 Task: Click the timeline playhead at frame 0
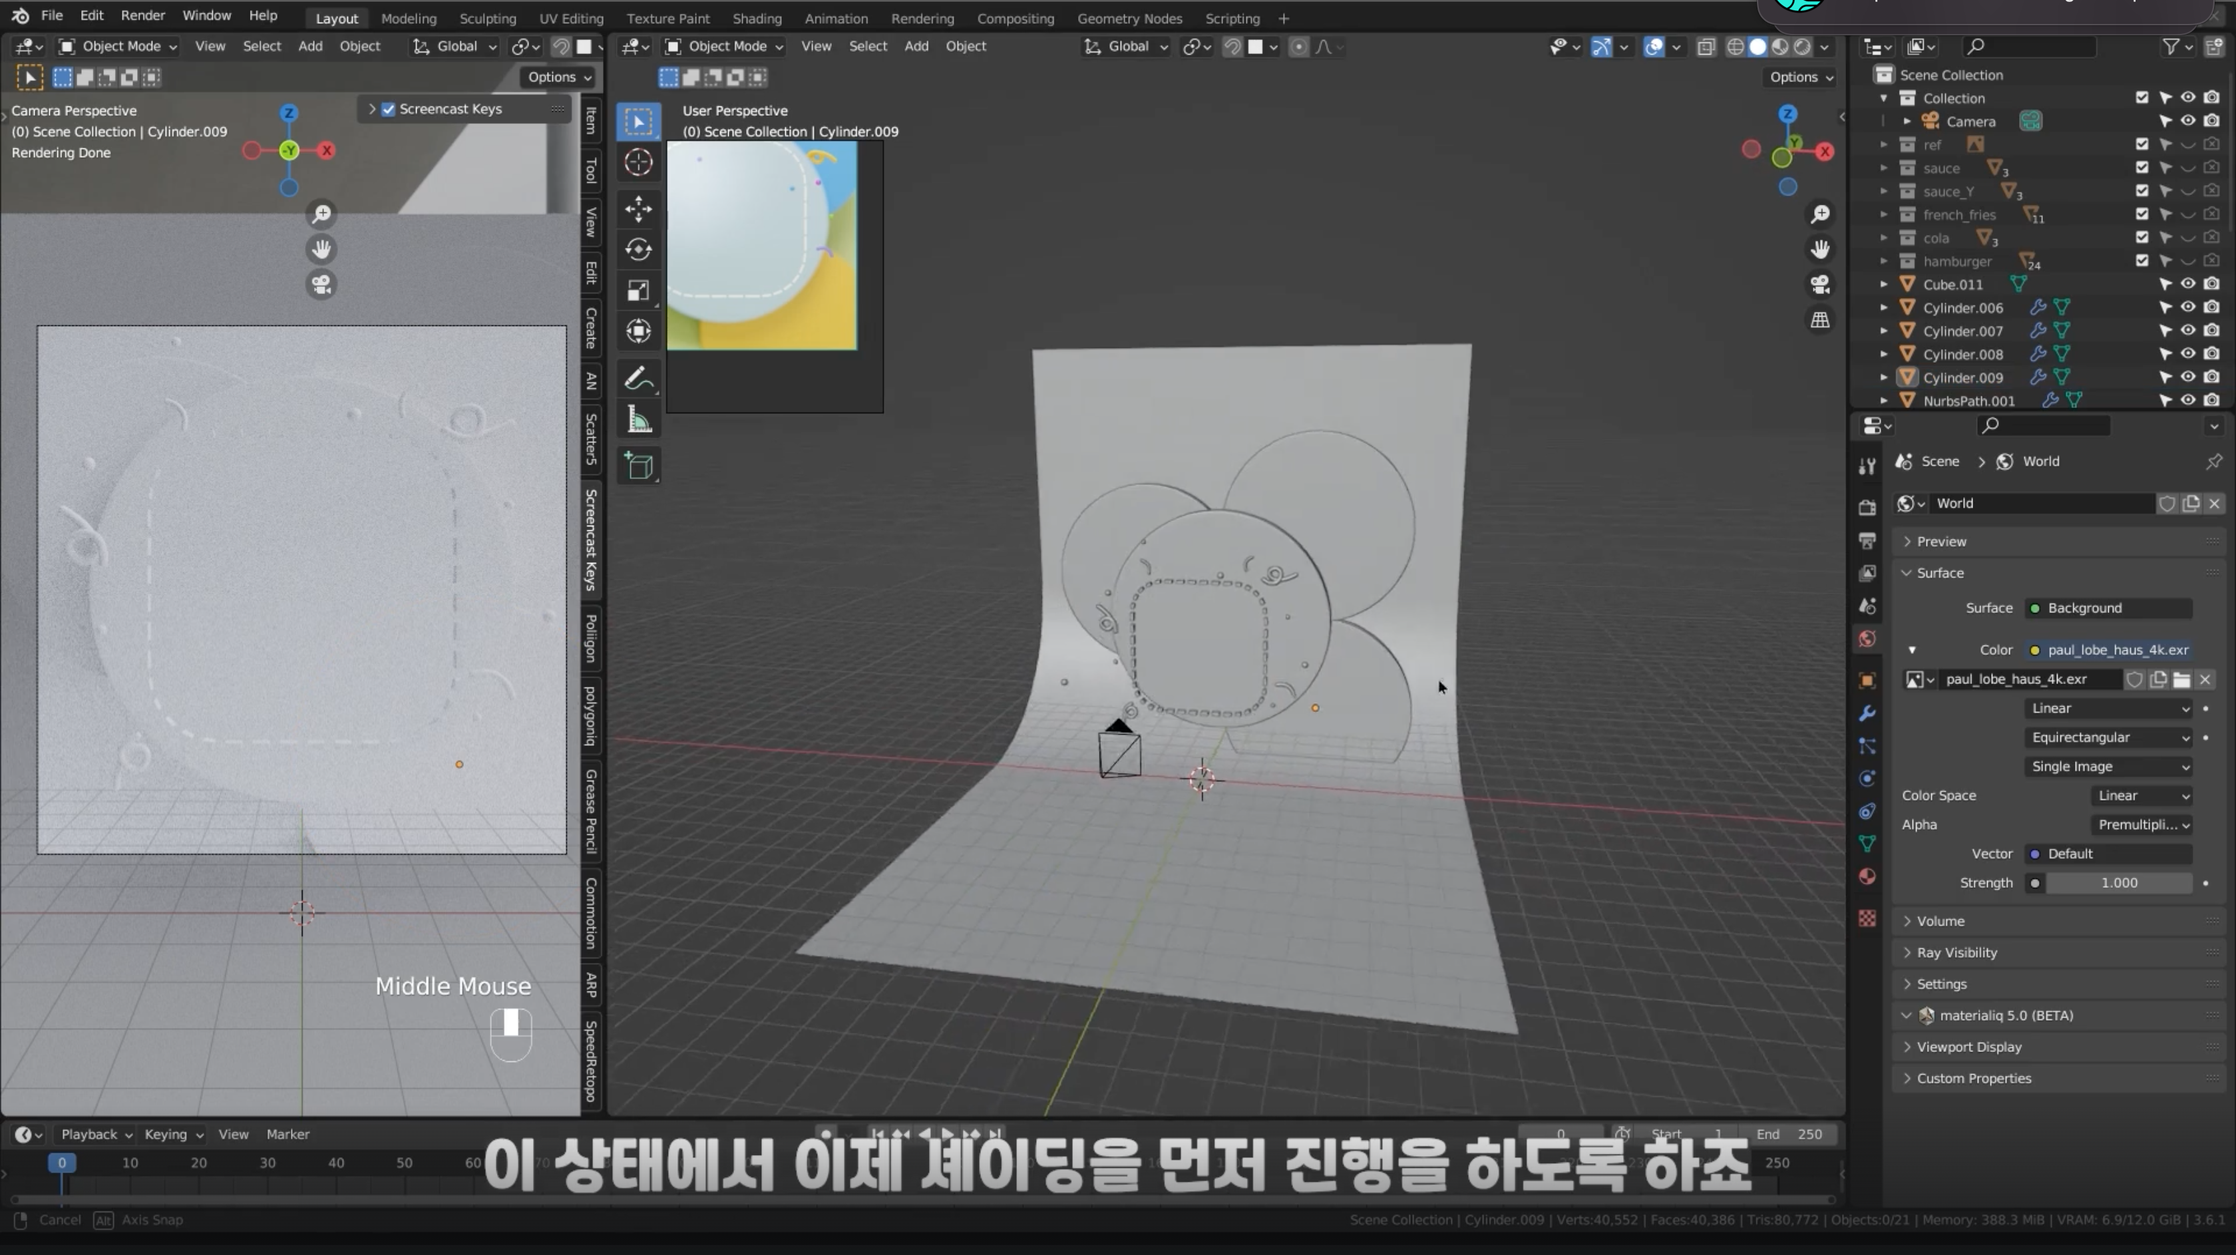(62, 1164)
